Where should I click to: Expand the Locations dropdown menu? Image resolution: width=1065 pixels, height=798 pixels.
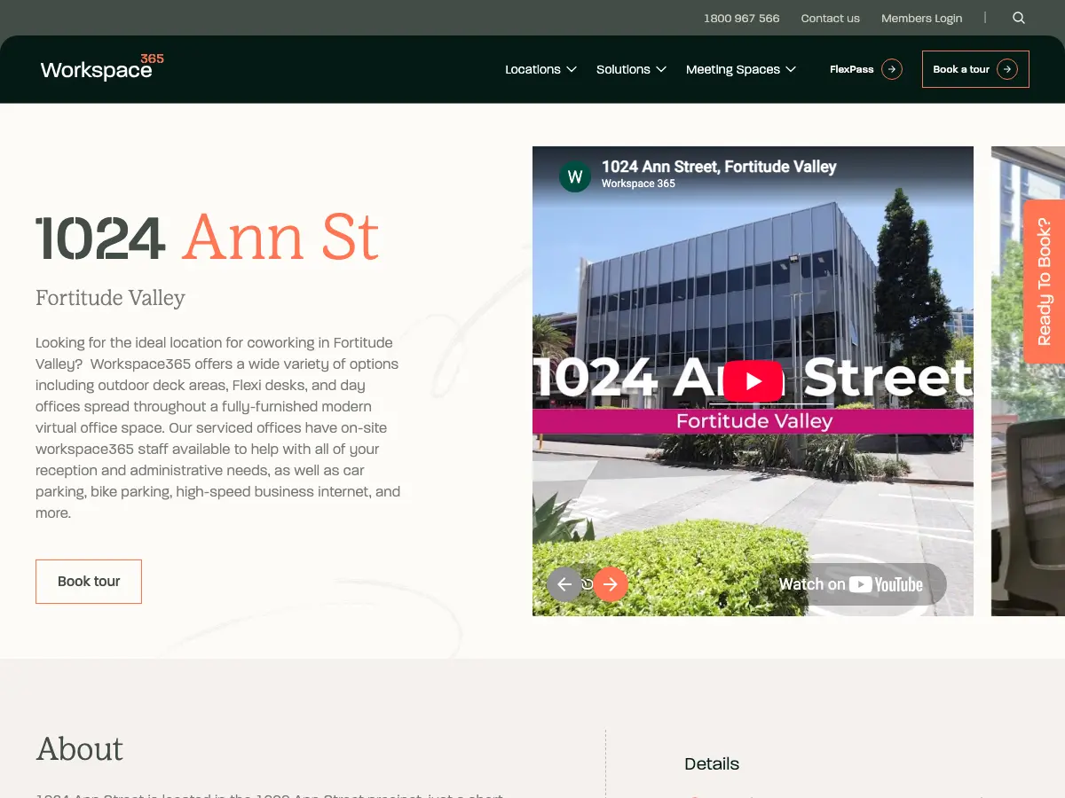point(541,69)
